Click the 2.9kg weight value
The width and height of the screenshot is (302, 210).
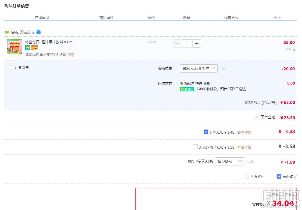click(x=290, y=50)
